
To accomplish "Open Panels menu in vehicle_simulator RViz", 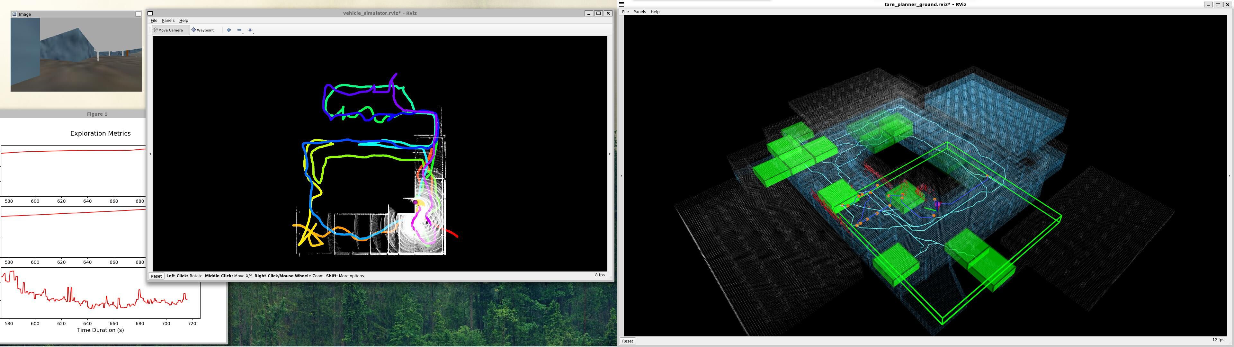I will point(168,21).
